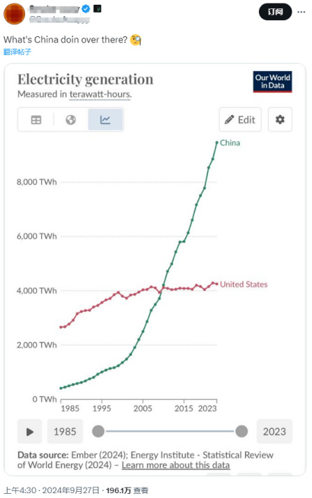Open Learn more about this data link
Viewport: 312px width, 498px height.
(175, 465)
